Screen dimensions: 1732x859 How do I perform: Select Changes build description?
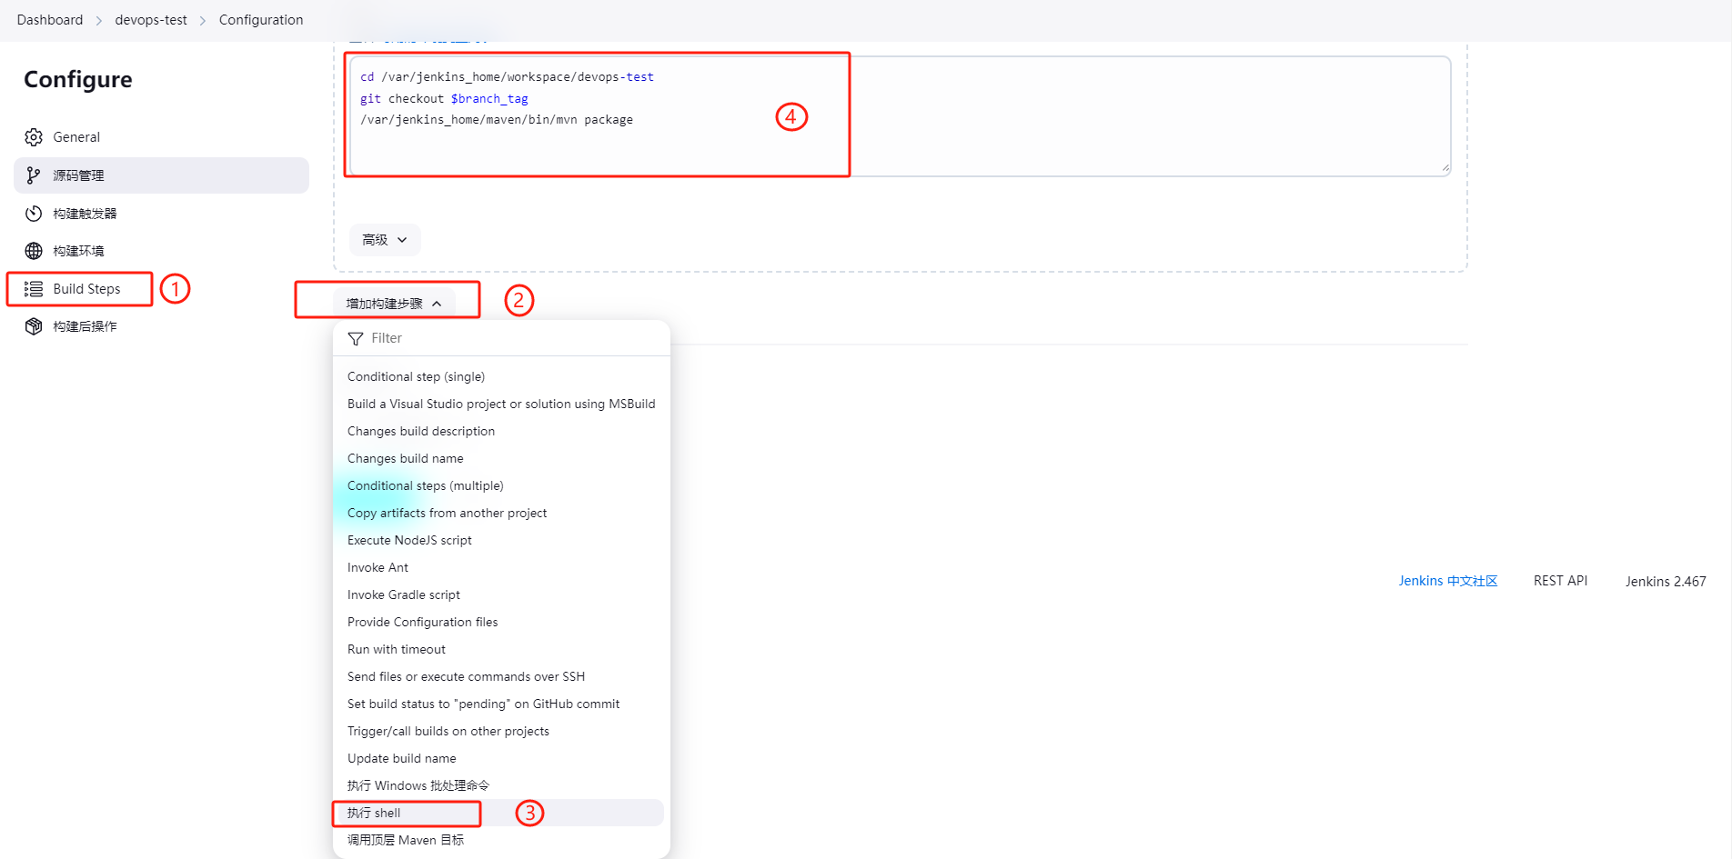pyautogui.click(x=501, y=431)
